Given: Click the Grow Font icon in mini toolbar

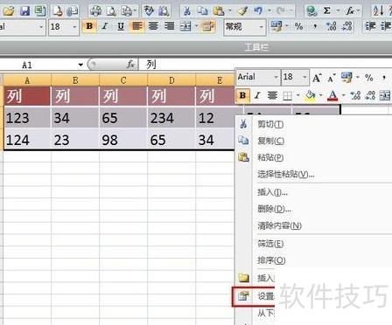Looking at the screenshot, I should click(317, 78).
